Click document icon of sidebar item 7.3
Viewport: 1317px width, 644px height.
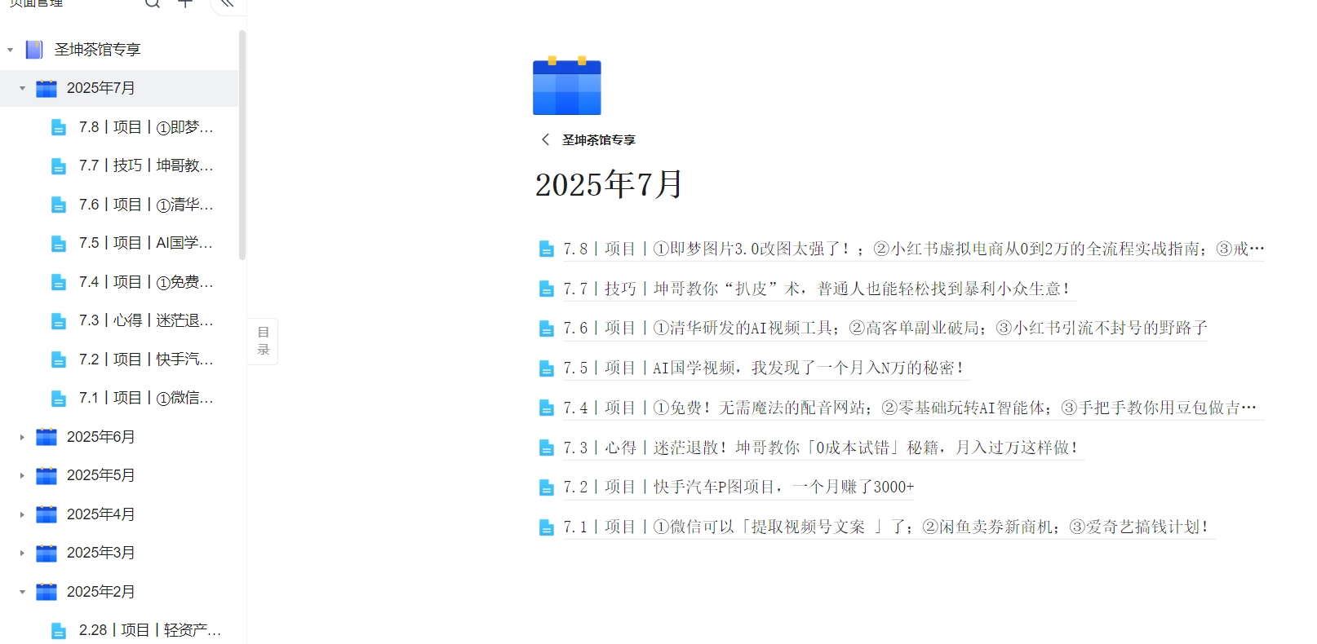click(x=59, y=321)
